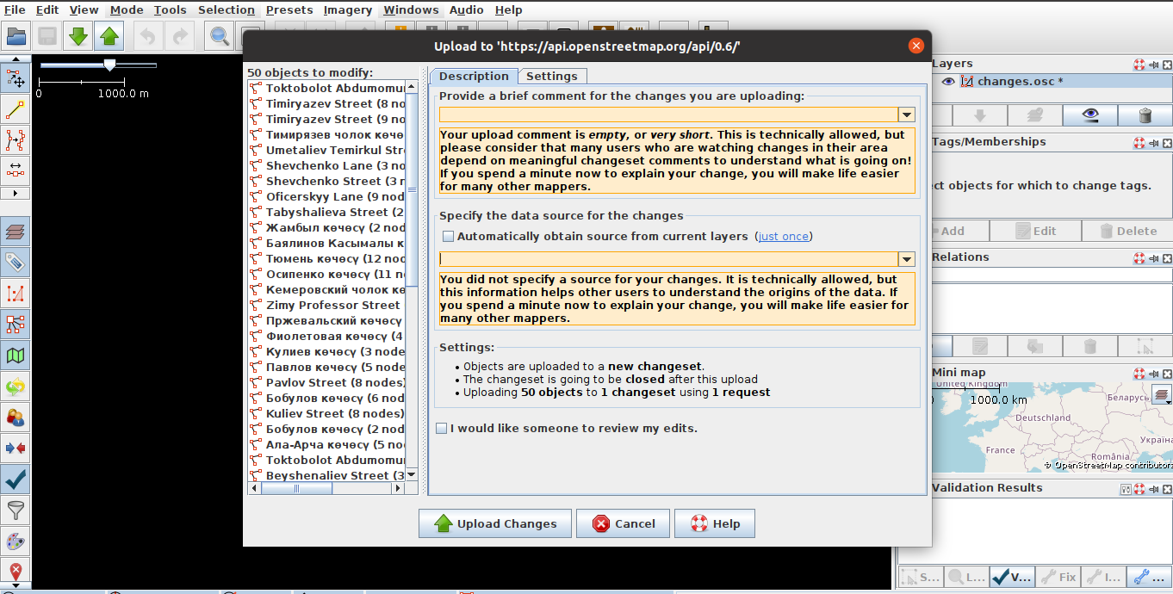Click the 'just once' link
The width and height of the screenshot is (1173, 594).
click(784, 236)
